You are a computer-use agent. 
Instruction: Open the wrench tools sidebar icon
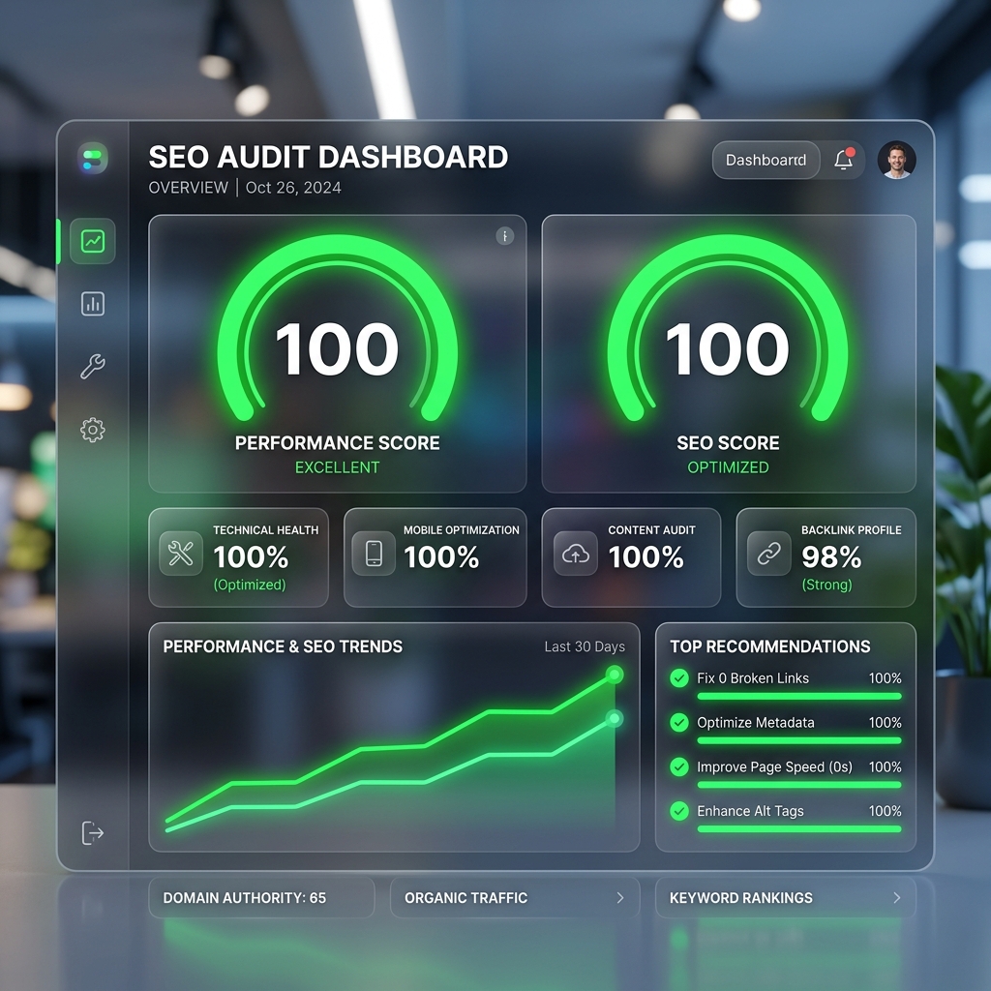coord(93,366)
